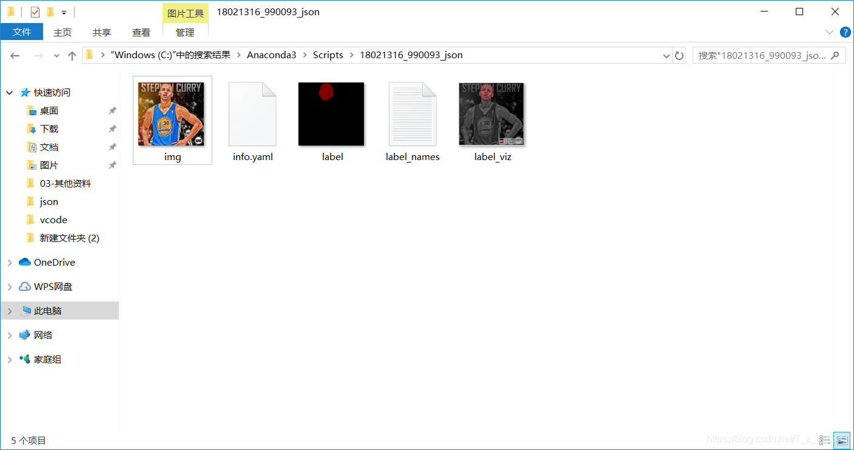Select the img image thumbnail

point(171,114)
